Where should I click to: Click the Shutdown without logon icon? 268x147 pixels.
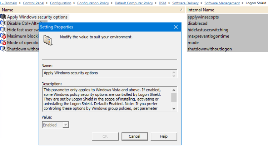click(x=4, y=49)
